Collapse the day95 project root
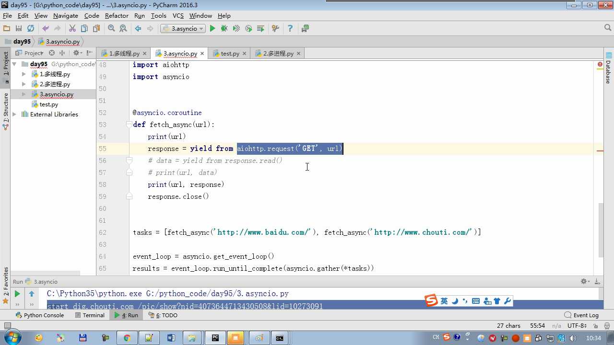 tap(14, 64)
